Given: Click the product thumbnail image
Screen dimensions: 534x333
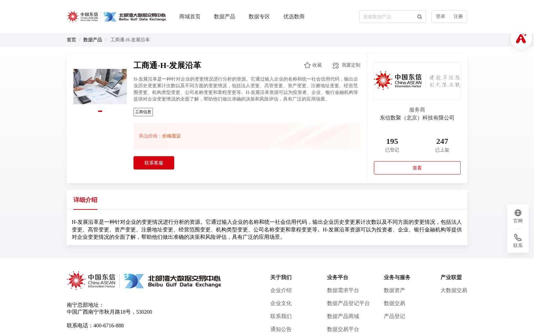Looking at the screenshot, I should point(100,87).
